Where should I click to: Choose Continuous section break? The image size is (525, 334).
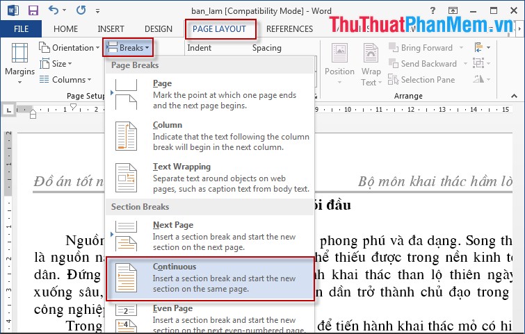pos(210,278)
